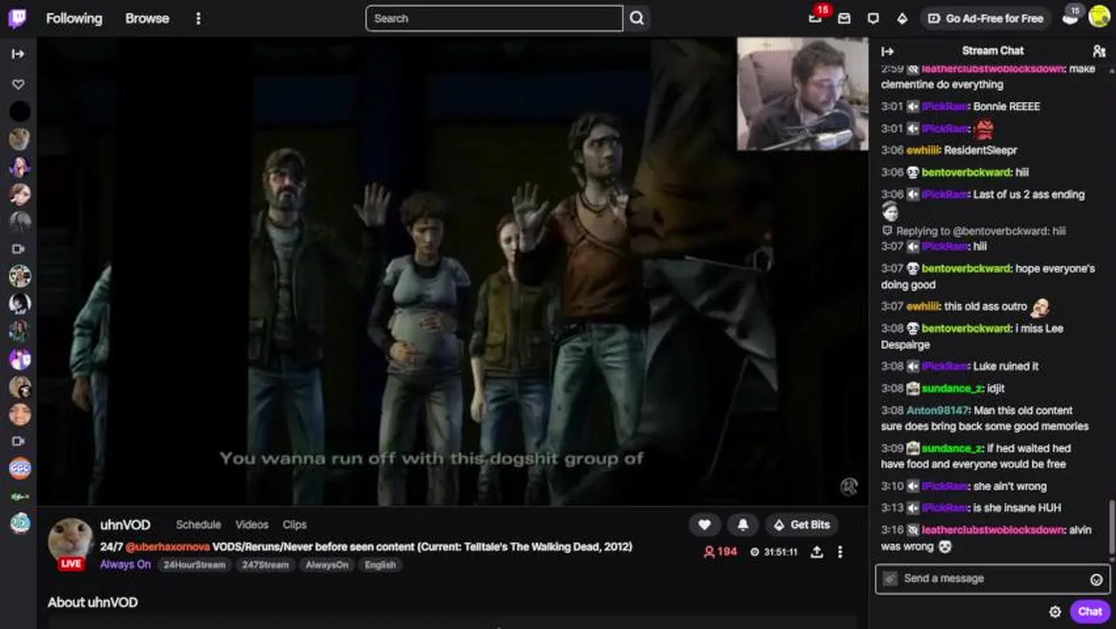Open the emote picker in chat input
1116x629 pixels.
coord(1096,579)
